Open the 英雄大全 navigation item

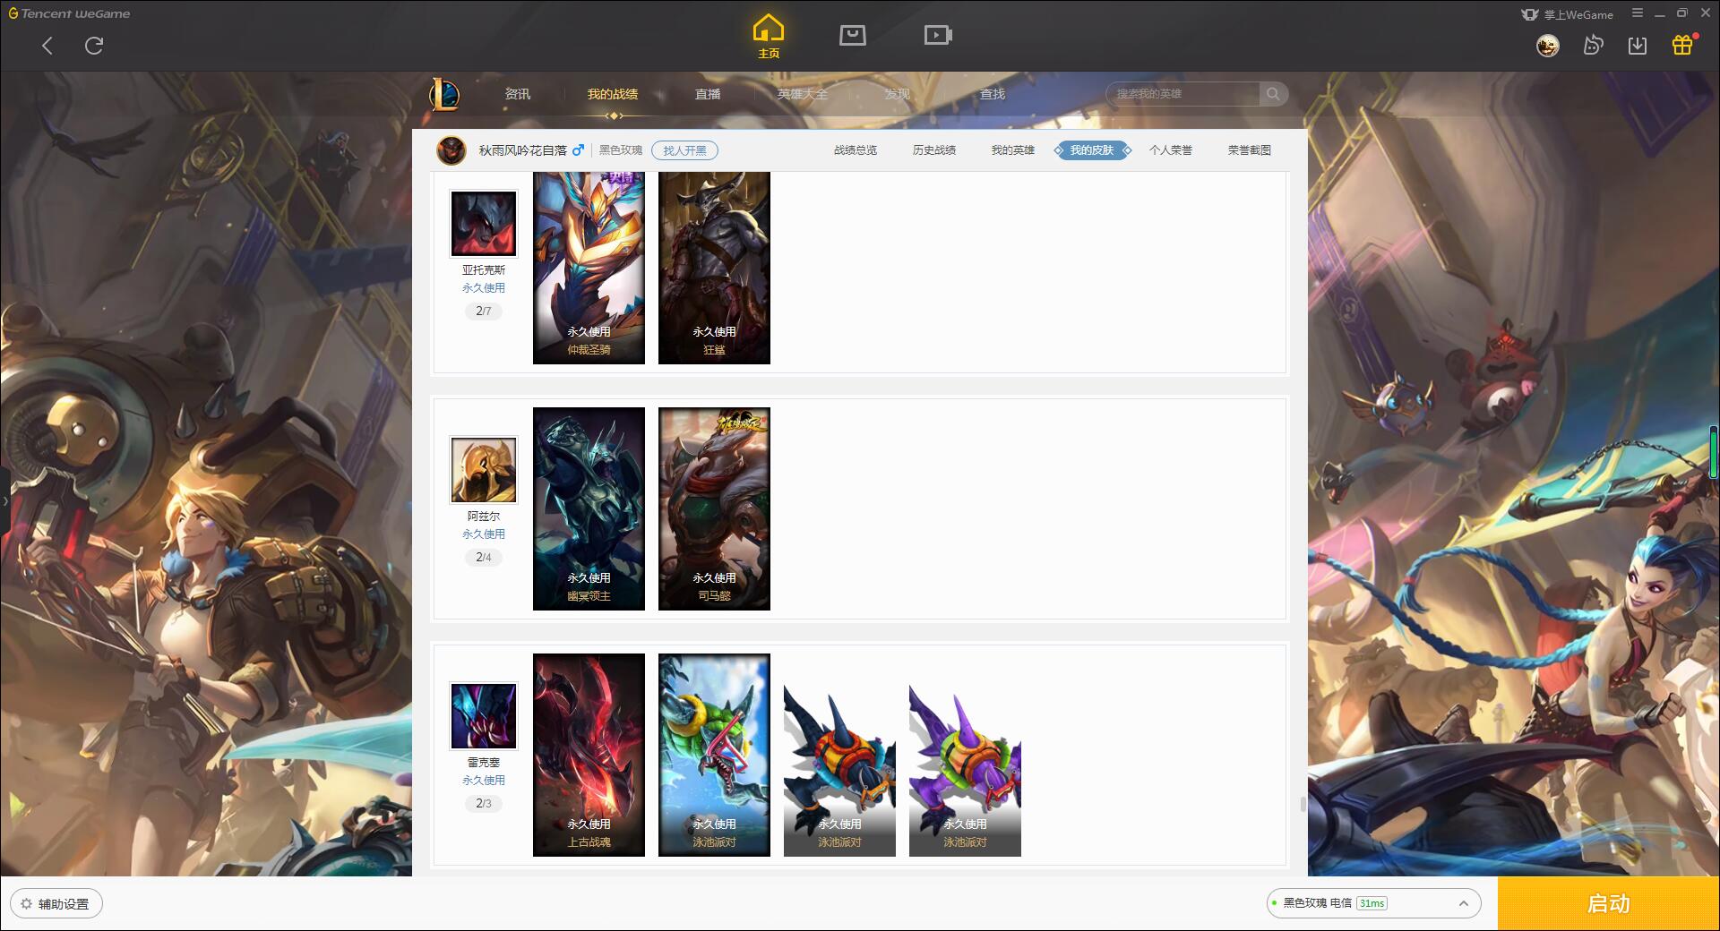tap(803, 94)
